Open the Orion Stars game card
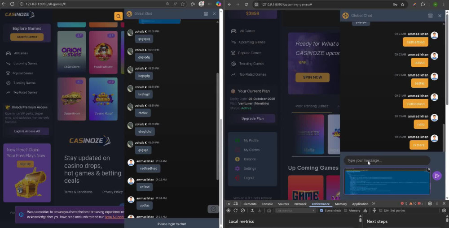The height and width of the screenshot is (228, 449). [71, 52]
